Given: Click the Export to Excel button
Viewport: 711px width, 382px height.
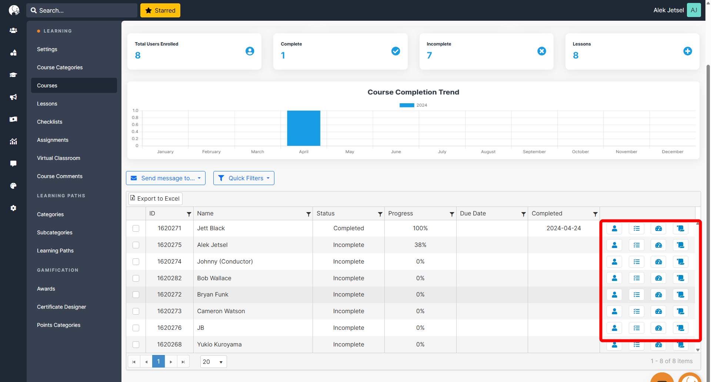Looking at the screenshot, I should click(155, 198).
